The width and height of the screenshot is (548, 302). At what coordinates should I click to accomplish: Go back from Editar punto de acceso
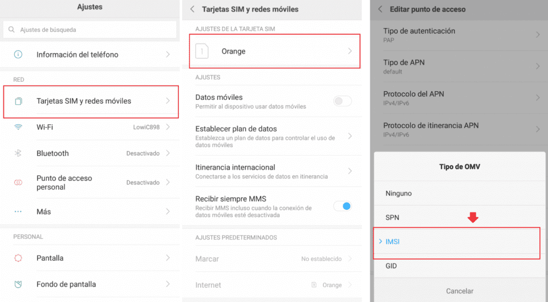pos(380,9)
